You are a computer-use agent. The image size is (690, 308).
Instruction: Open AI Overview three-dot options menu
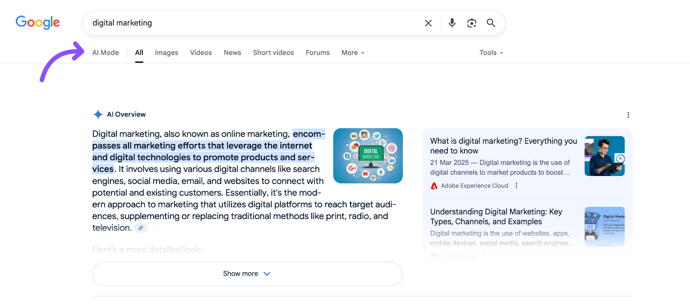(x=628, y=115)
